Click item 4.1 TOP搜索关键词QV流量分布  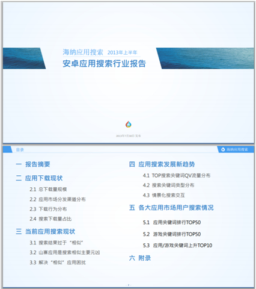tap(177, 176)
